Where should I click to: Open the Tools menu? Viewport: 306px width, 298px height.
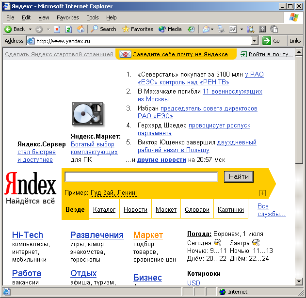point(93,17)
